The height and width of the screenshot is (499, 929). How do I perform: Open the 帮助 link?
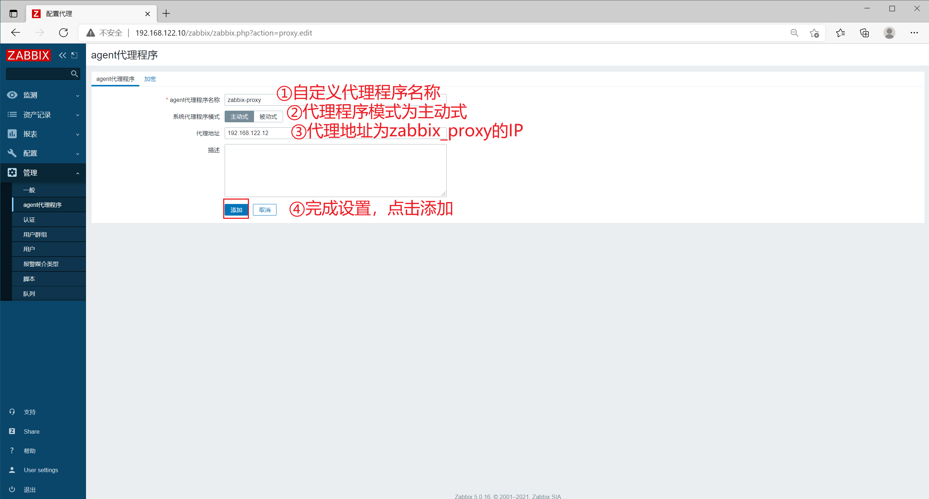coord(30,451)
